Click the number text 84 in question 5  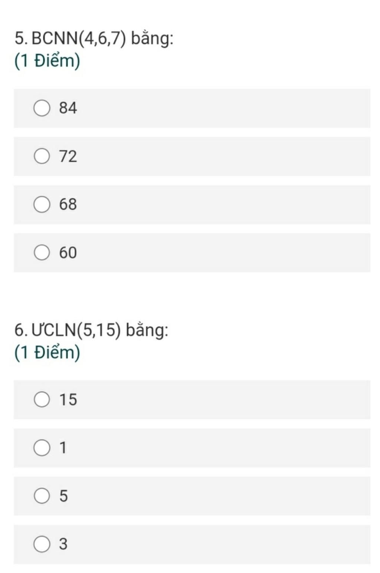[x=68, y=108]
